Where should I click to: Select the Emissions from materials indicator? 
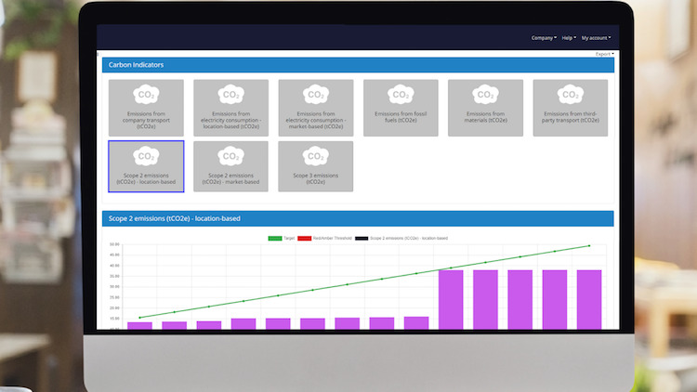(x=486, y=105)
